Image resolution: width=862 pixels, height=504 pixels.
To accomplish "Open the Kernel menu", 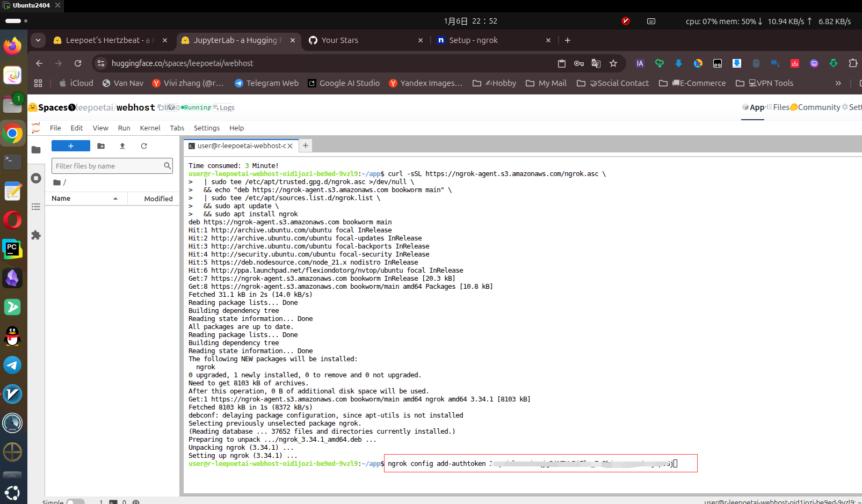I will [x=150, y=128].
